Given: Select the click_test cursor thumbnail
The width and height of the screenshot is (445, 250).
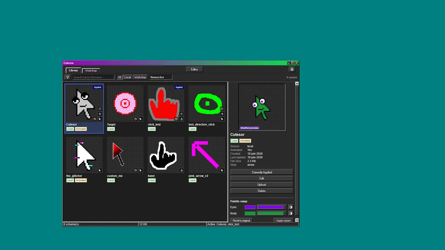Looking at the screenshot, I should pyautogui.click(x=166, y=103).
